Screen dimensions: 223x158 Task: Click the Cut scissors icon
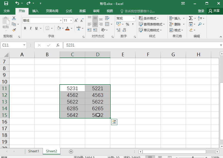(x=14, y=18)
